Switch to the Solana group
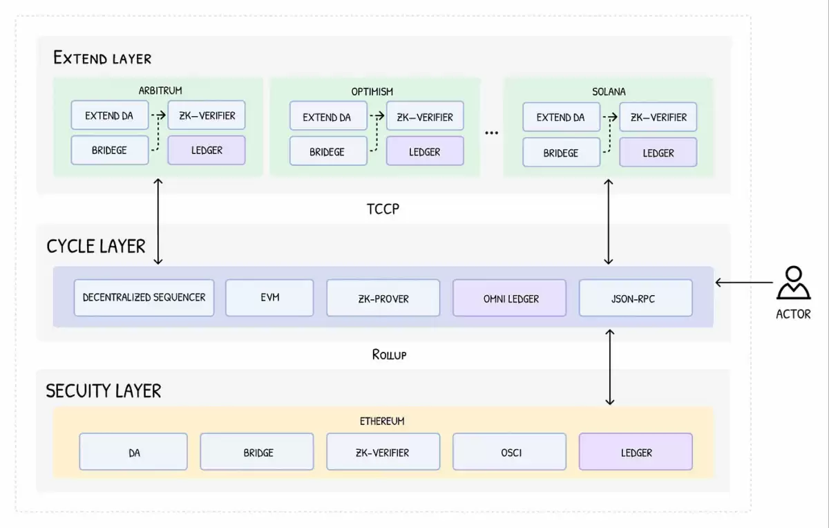Viewport: 829px width, 528px height. (x=608, y=91)
